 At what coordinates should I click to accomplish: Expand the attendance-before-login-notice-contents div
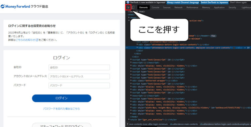pyautogui.click(x=137, y=44)
